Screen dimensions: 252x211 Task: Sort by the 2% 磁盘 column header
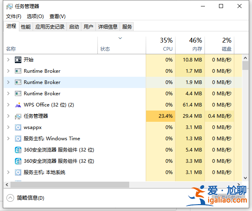point(219,45)
